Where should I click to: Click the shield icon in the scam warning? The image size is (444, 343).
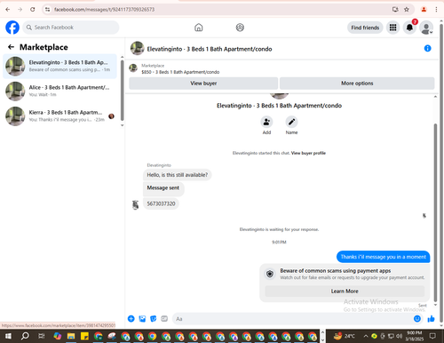(x=270, y=274)
